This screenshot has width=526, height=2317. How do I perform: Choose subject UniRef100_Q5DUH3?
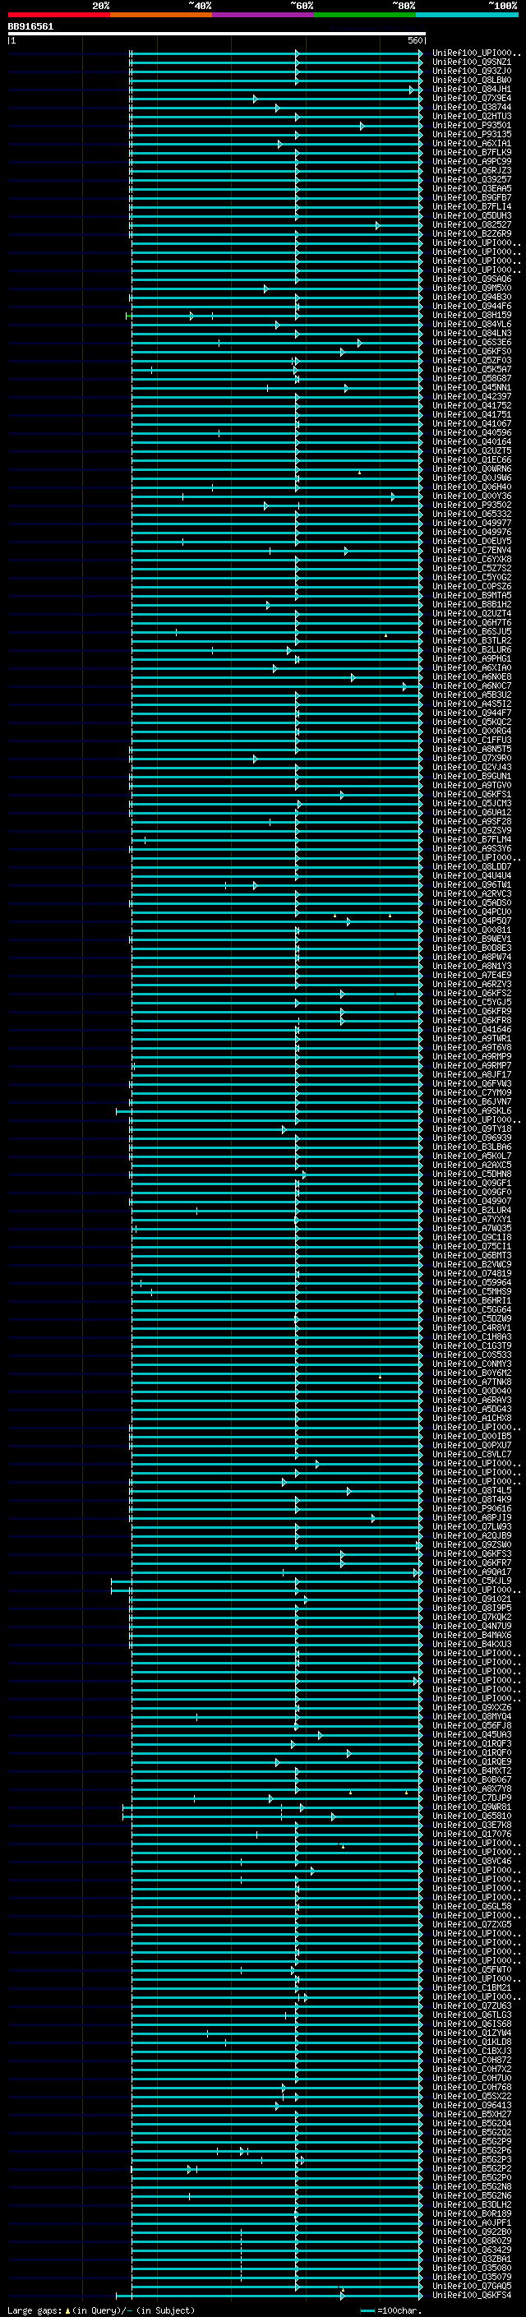coord(471,215)
